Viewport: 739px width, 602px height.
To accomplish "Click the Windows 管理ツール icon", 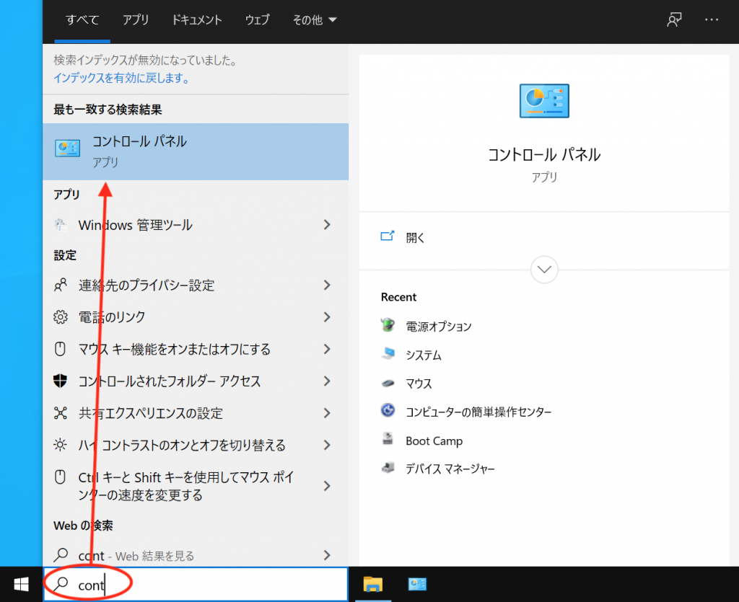I will click(x=61, y=225).
